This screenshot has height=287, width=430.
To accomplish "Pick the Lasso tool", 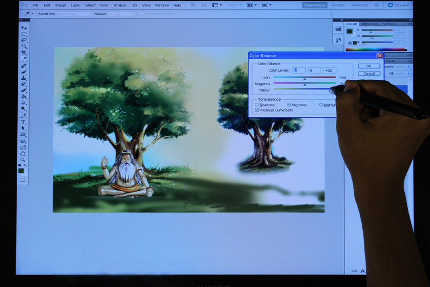I will [x=24, y=40].
